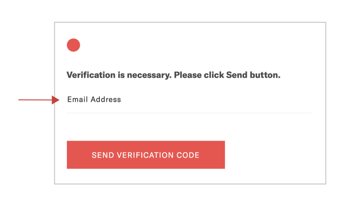Click the word "button" ending the heading
Image resolution: width=359 pixels, height=212 pixels.
point(264,75)
